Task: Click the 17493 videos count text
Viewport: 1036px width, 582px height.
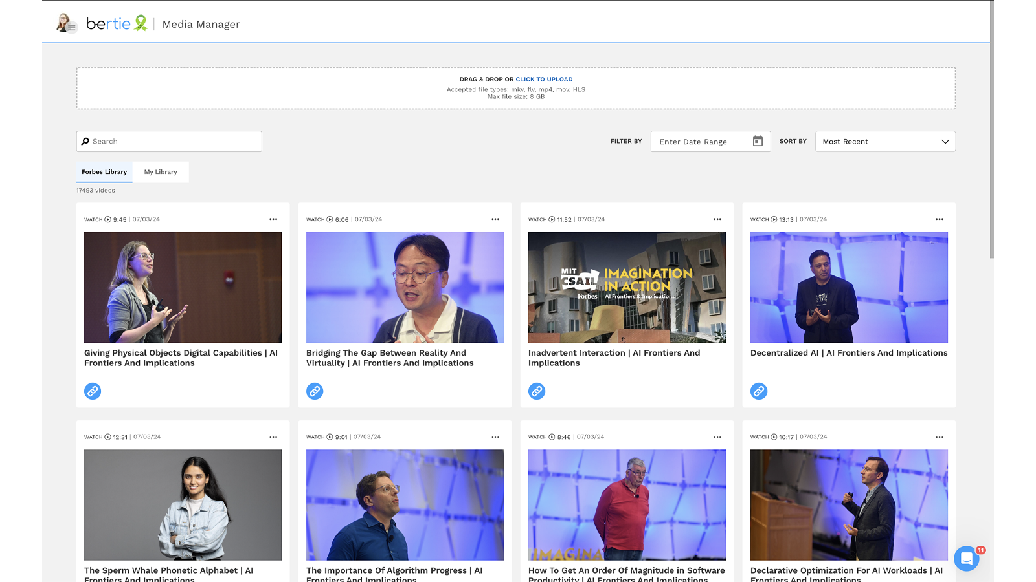Action: pos(96,191)
